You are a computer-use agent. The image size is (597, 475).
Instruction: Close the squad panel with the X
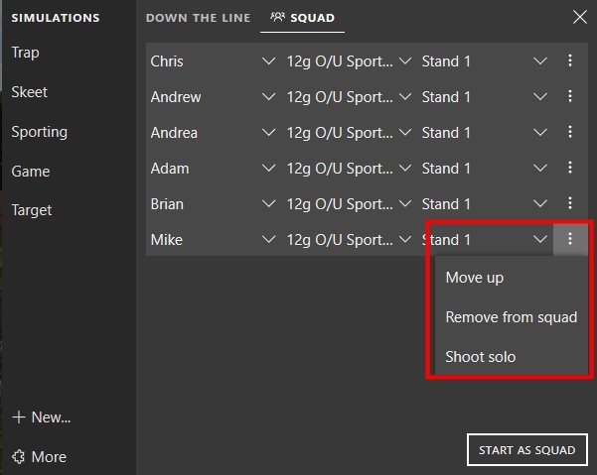pyautogui.click(x=579, y=17)
